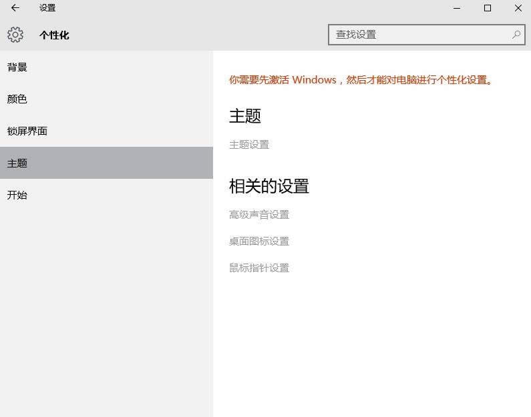Open 高级声音设置 link
Screen dimensions: 531x417
click(259, 215)
